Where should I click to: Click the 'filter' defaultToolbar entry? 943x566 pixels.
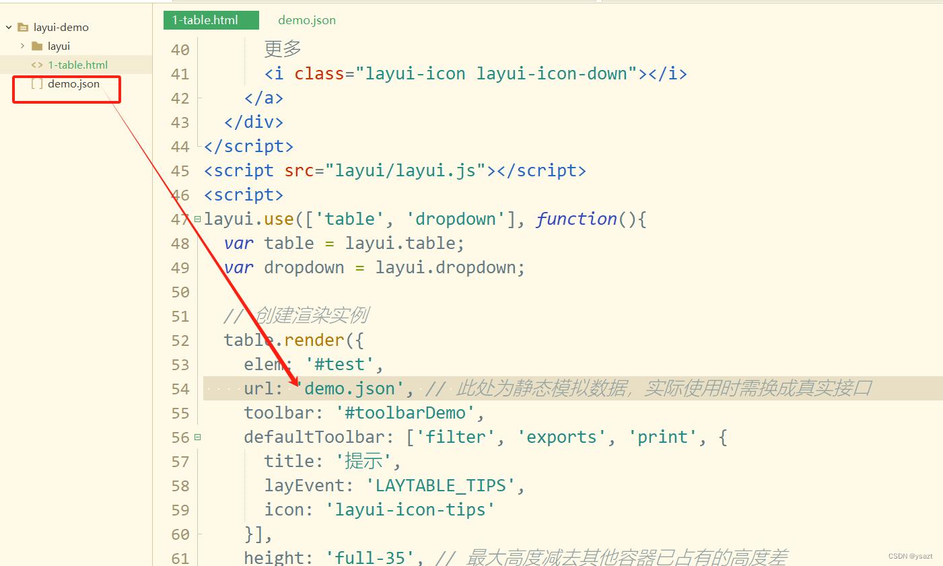(x=456, y=437)
